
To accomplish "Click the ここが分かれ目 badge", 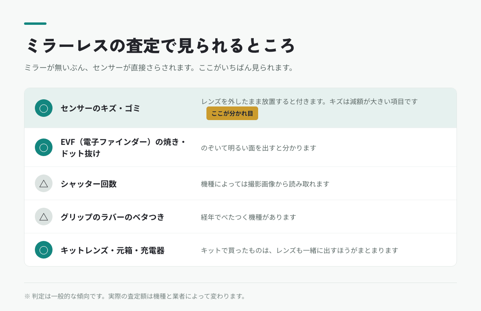I will [x=232, y=113].
